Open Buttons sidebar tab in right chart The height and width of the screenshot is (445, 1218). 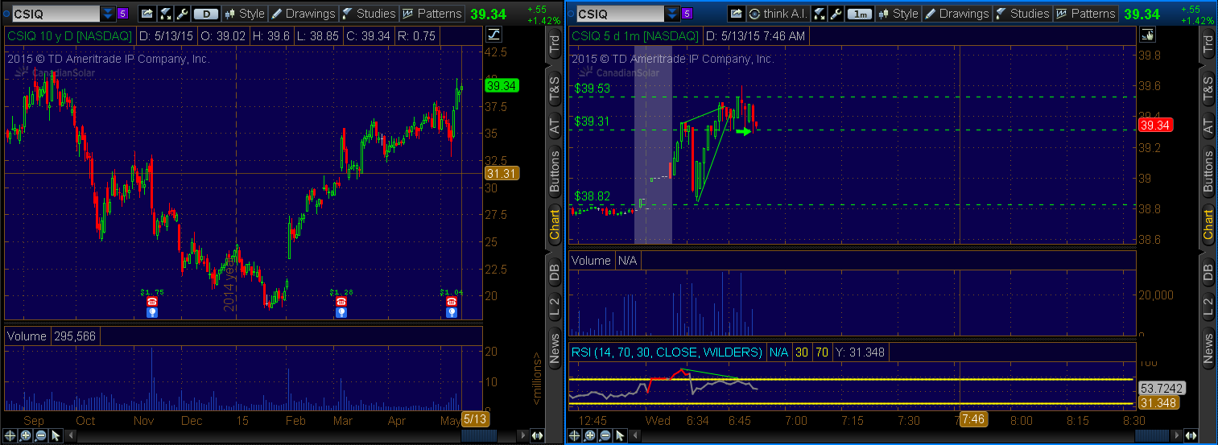click(x=1208, y=171)
